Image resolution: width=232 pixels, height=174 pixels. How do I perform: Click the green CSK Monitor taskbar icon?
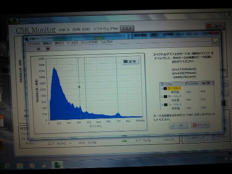[57, 165]
